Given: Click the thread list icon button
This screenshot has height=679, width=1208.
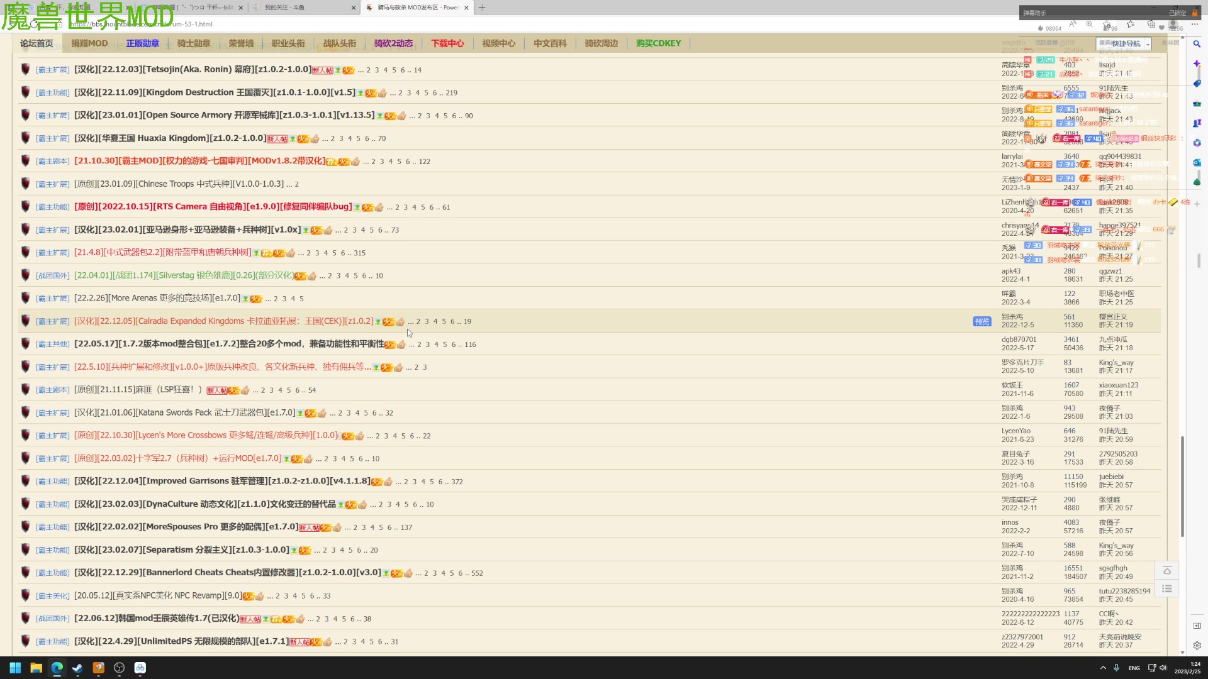Looking at the screenshot, I should [1166, 589].
